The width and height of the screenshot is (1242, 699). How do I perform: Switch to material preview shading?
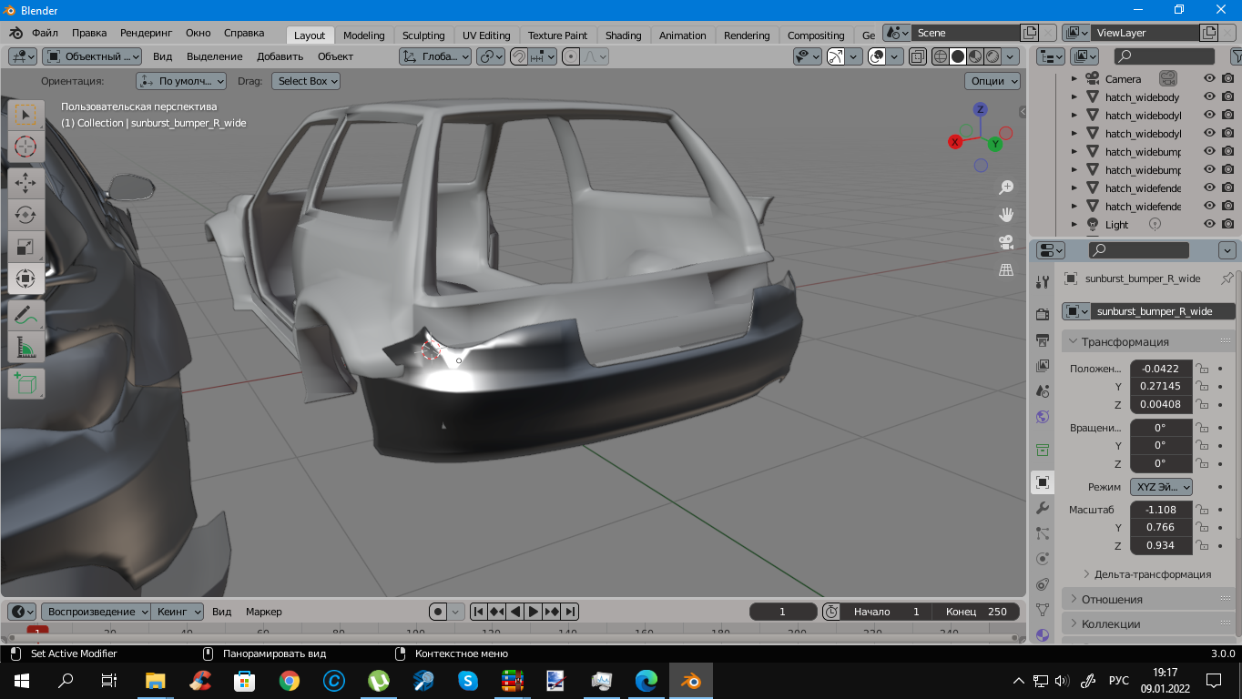pos(975,56)
